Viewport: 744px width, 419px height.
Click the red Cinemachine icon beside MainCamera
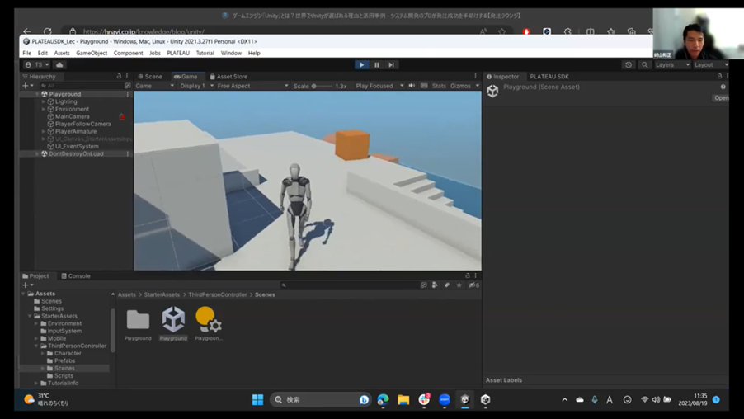(122, 117)
